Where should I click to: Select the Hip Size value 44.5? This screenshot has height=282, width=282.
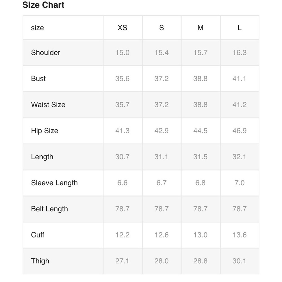click(201, 131)
